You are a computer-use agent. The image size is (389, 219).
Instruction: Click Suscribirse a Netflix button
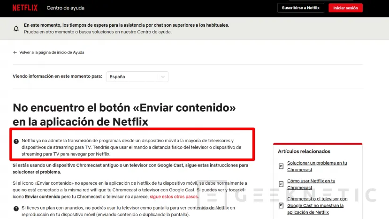click(300, 8)
